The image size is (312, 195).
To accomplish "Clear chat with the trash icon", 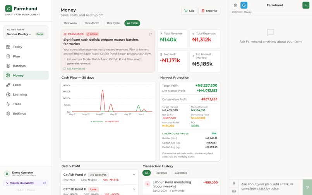I will click(235, 5).
